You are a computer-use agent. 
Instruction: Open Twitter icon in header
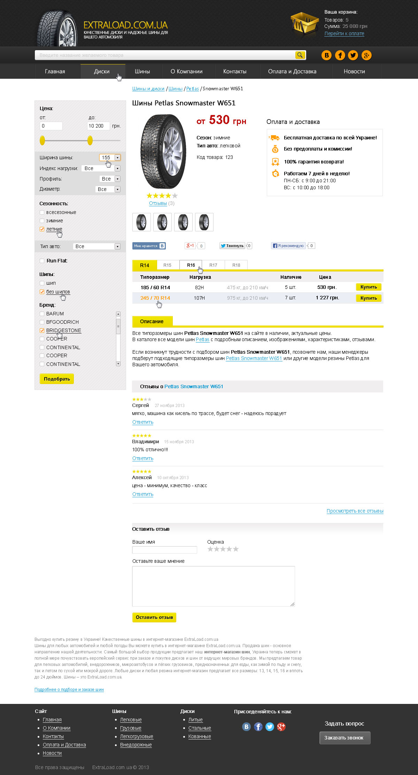click(353, 55)
